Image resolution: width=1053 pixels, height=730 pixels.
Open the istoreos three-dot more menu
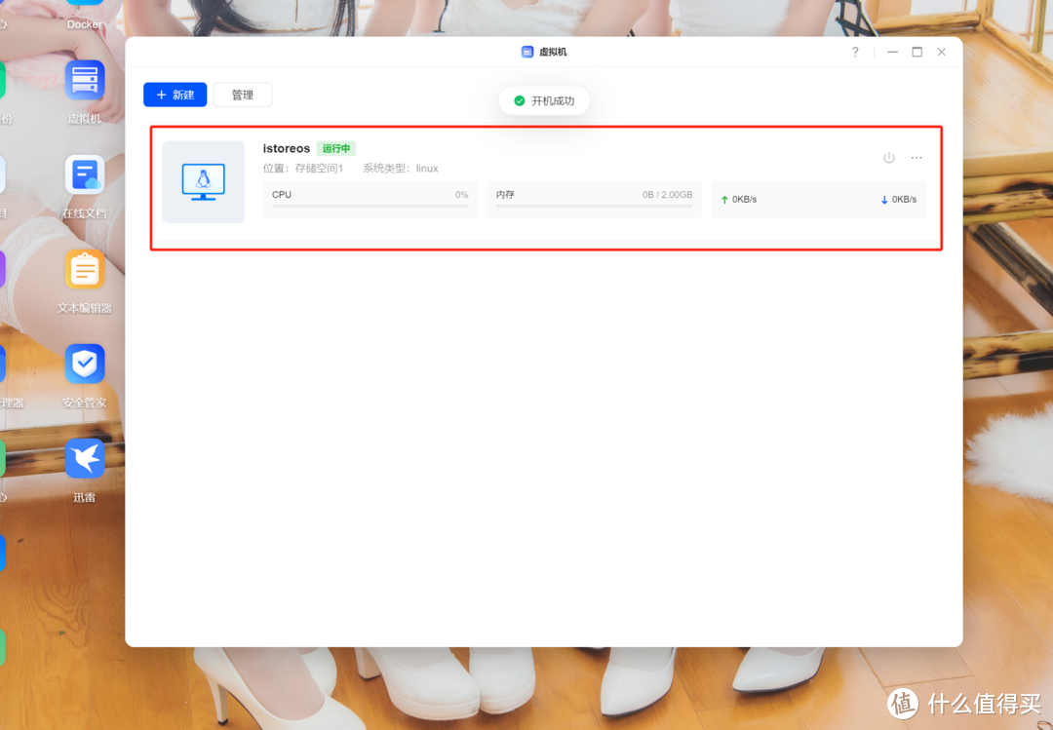click(916, 158)
